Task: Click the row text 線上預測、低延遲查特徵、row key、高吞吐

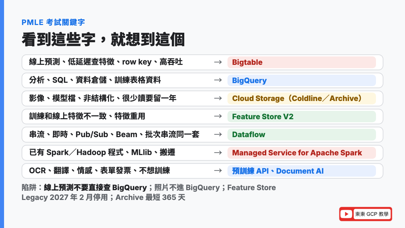Action: pos(106,62)
